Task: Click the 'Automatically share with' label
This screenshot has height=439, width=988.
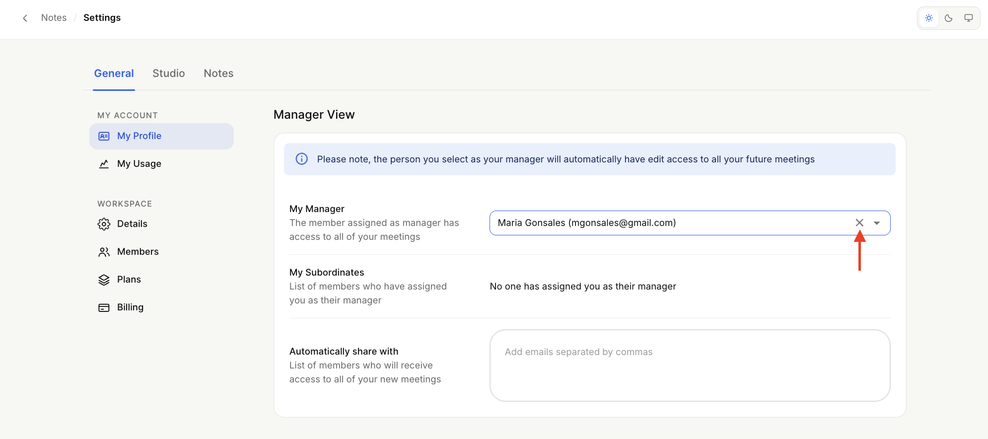Action: (x=344, y=352)
